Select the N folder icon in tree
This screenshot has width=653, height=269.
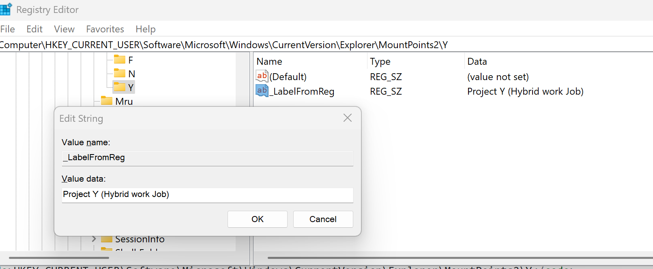[120, 74]
